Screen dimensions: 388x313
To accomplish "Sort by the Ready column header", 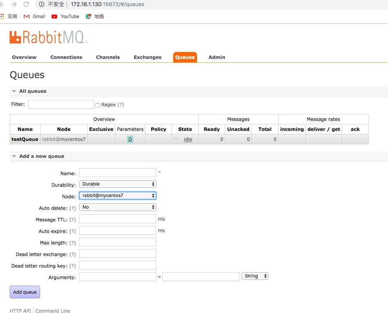I will tap(212, 129).
